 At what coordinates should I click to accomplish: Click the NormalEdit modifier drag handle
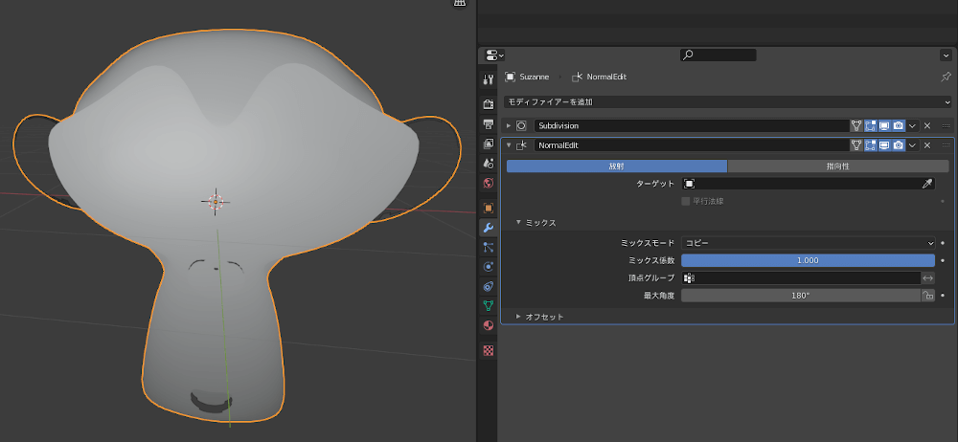pos(947,145)
